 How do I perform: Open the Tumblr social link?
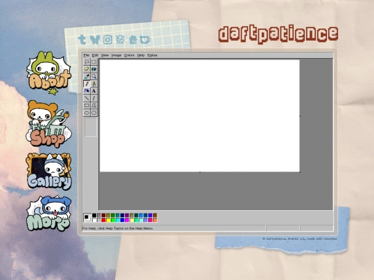coord(82,39)
